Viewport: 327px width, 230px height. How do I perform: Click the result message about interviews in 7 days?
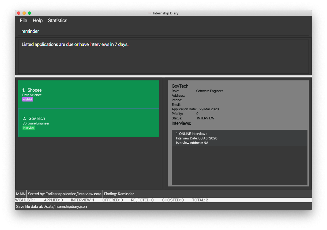tap(75, 44)
